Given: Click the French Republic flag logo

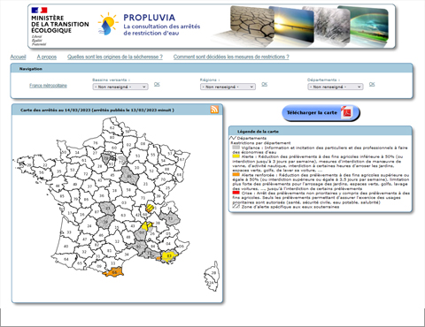Looking at the screenshot, I should (39, 11).
